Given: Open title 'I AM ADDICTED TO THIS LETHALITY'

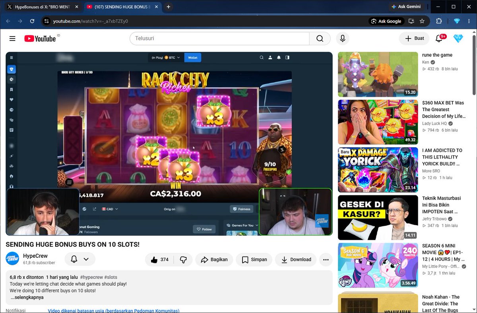Looking at the screenshot, I should pos(442,157).
